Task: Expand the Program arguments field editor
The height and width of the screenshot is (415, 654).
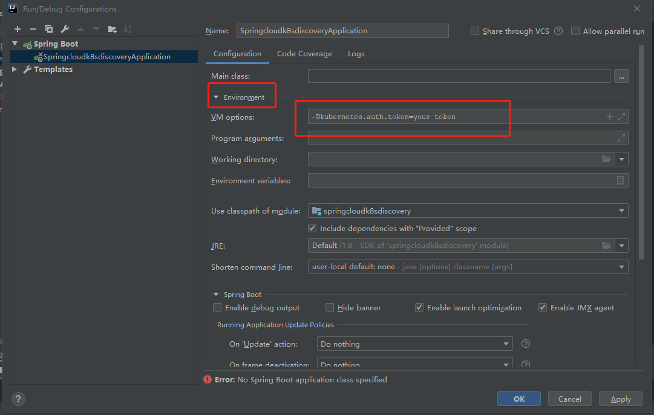Action: click(x=621, y=138)
